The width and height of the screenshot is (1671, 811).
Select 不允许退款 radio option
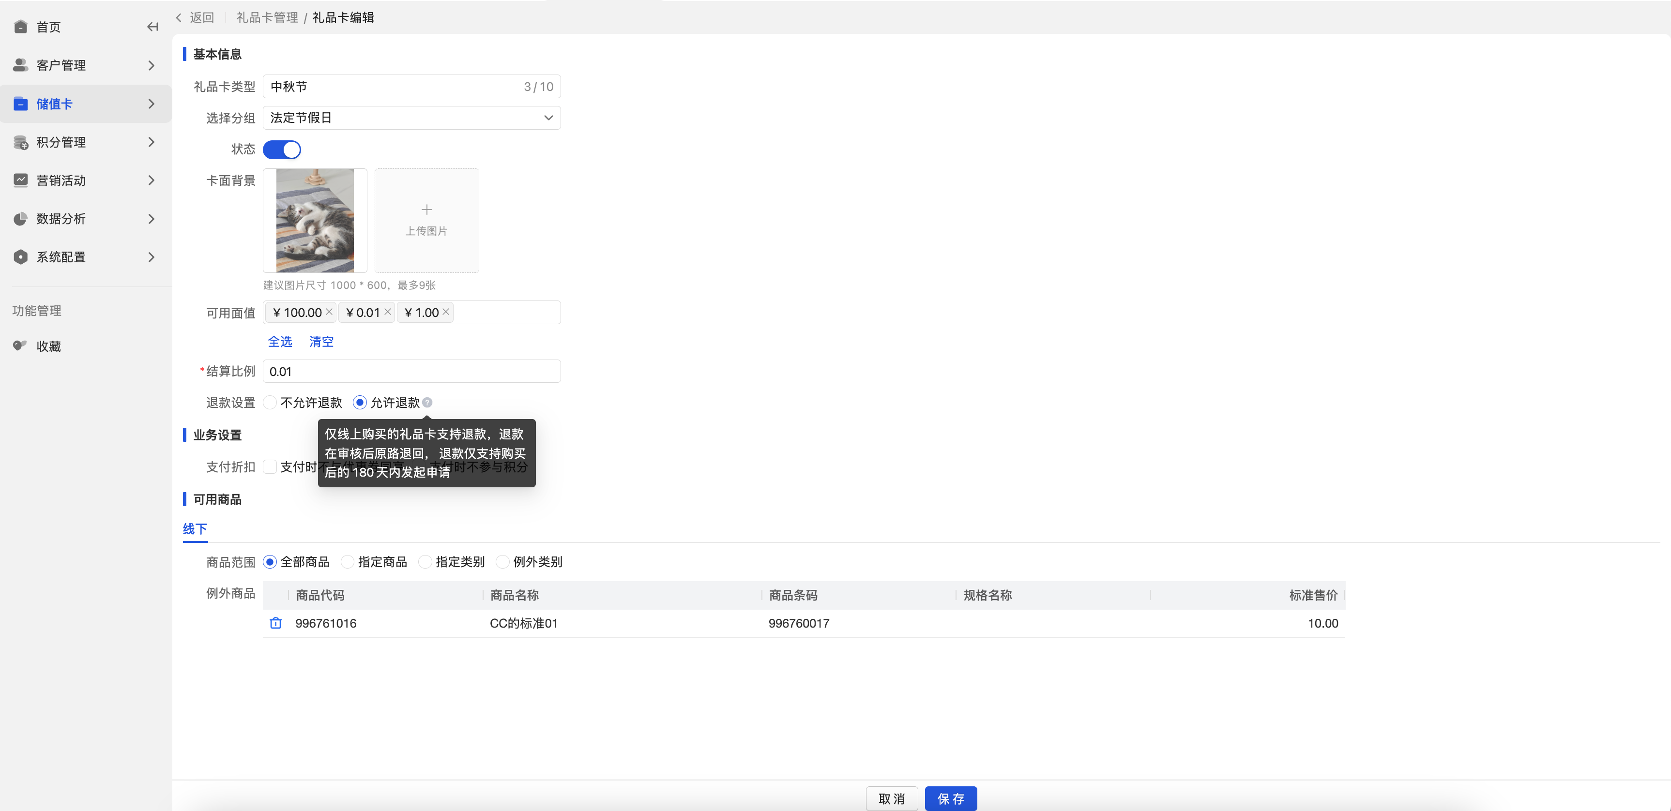(270, 403)
